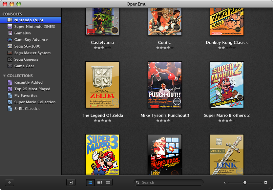Add a new game with the plus button
The image size is (273, 190).
9,182
